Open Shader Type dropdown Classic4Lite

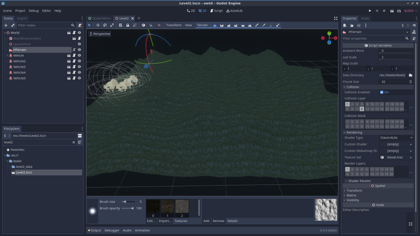click(396, 138)
